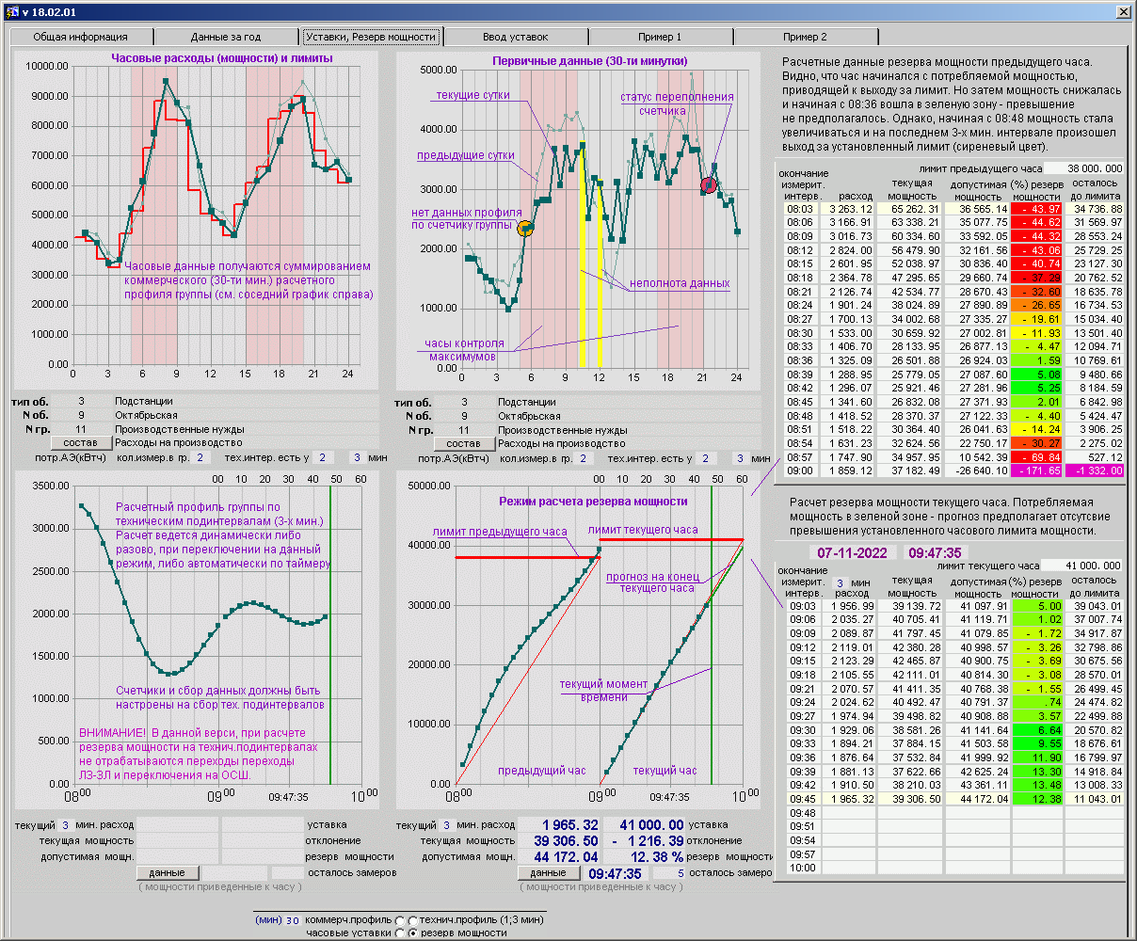
Task: Click Производственные нужды under the Первичные данные chart
Action: pyautogui.click(x=563, y=429)
